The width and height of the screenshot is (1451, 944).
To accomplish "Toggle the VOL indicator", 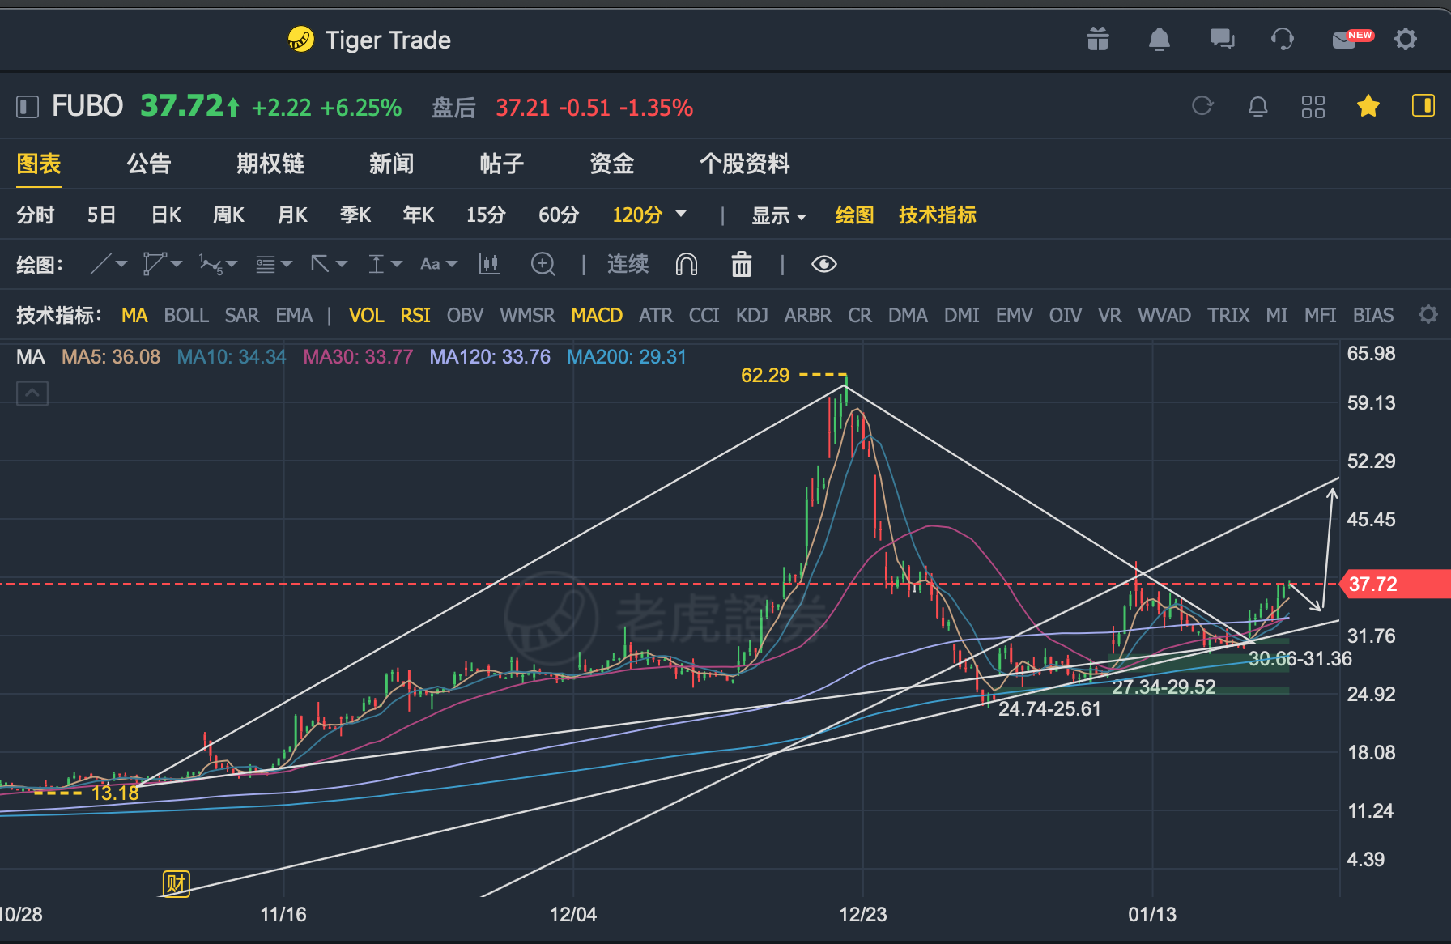I will tap(366, 315).
